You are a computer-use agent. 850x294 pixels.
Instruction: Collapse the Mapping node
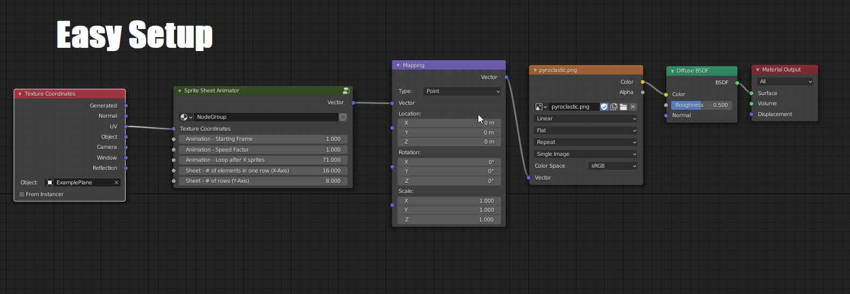[x=398, y=66]
